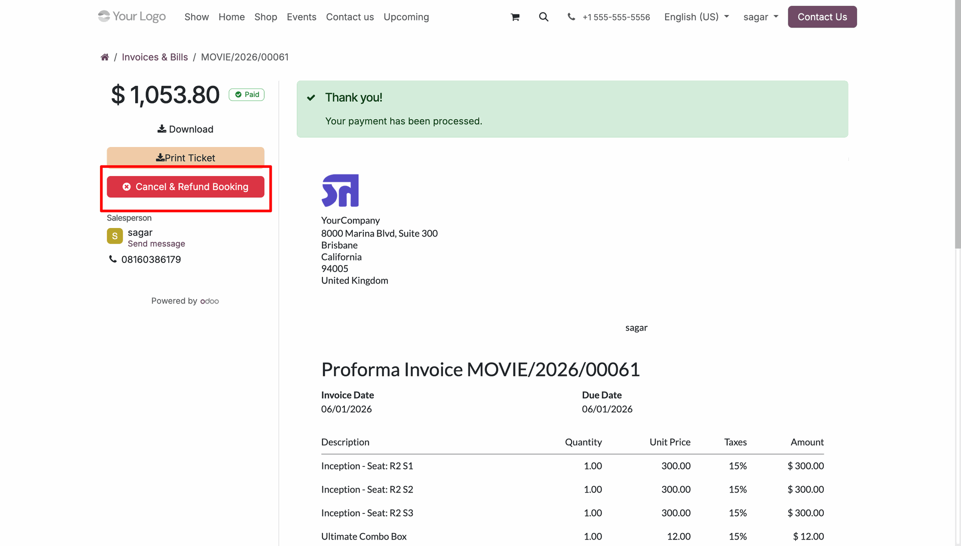Open the Events menu item

[301, 17]
